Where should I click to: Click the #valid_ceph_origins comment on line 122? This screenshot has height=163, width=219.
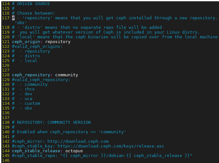pyautogui.click(x=37, y=47)
